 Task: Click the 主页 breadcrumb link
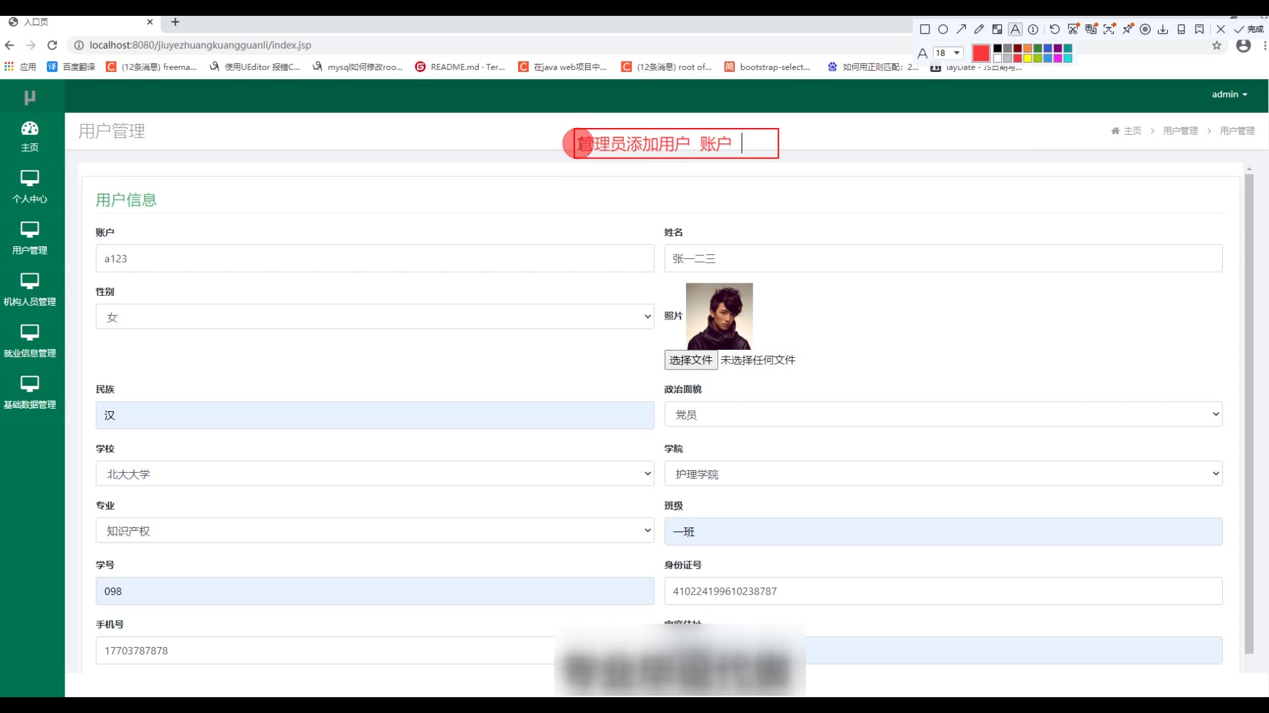click(x=1132, y=131)
